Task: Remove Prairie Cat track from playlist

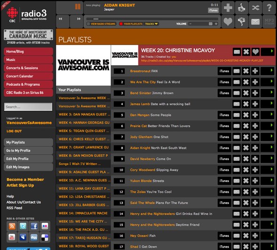Action: tap(246, 126)
